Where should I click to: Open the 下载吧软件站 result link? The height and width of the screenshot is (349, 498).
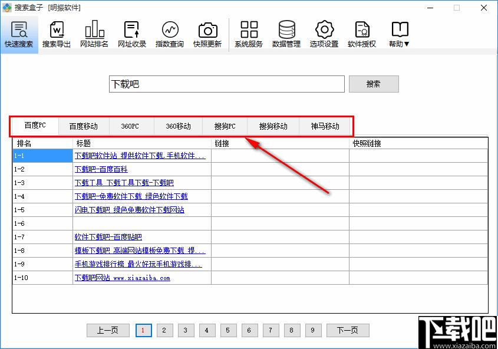(140, 156)
